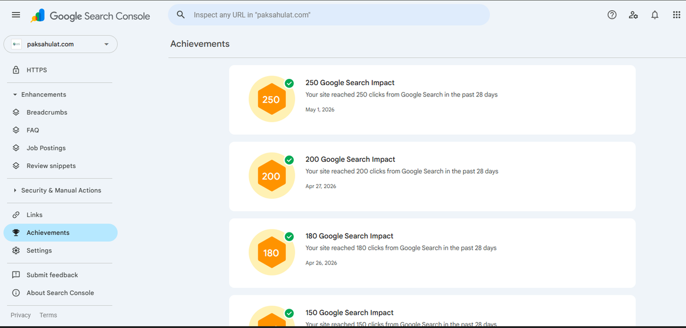This screenshot has width=686, height=328.
Task: Click the 150 Google Search Impact title
Action: click(349, 313)
